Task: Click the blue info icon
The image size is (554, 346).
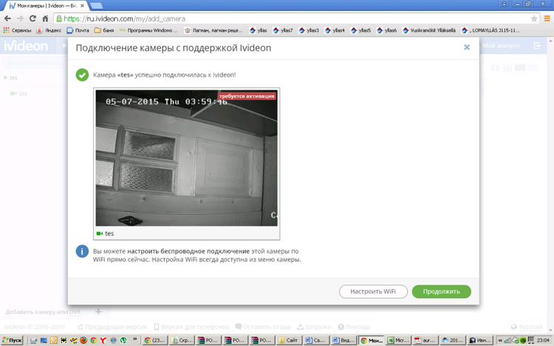Action: tap(82, 252)
